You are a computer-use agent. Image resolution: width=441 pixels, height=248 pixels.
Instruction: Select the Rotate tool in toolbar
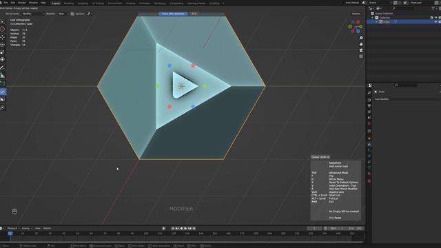3,44
